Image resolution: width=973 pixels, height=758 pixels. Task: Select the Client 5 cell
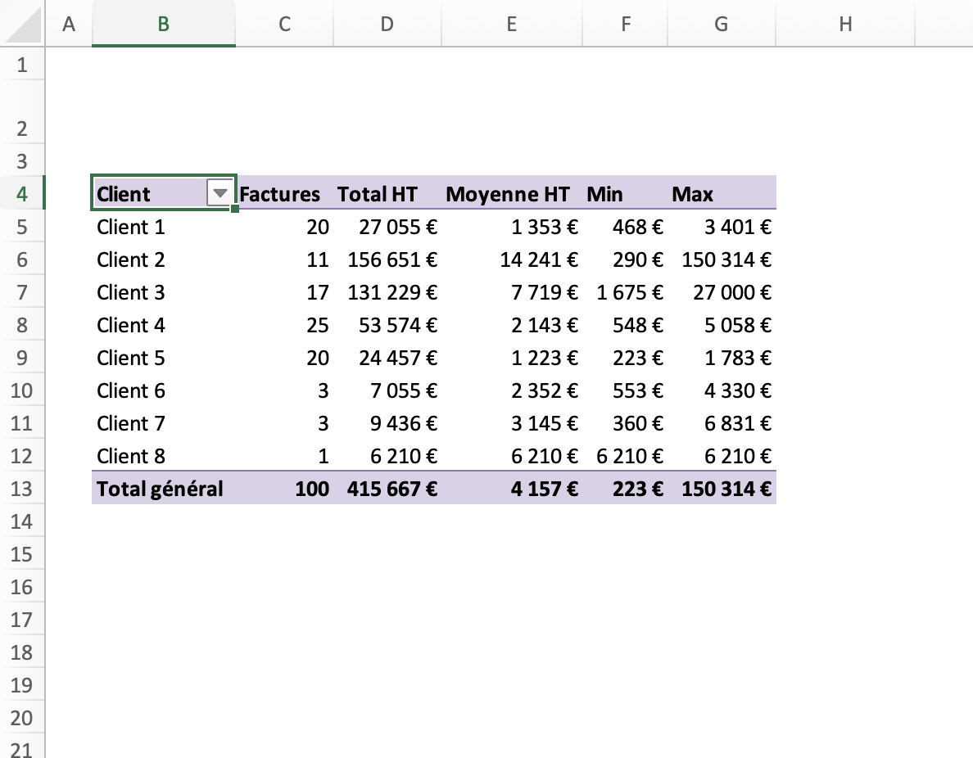(163, 358)
